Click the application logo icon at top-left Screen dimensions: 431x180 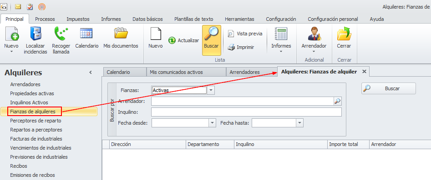pyautogui.click(x=3, y=6)
